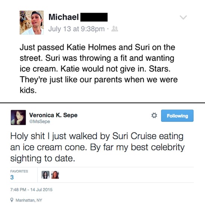Click the FAVORITES label
The height and width of the screenshot is (205, 205).
[19, 171]
